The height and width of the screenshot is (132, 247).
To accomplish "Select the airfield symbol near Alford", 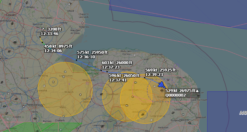I will 69,4.
